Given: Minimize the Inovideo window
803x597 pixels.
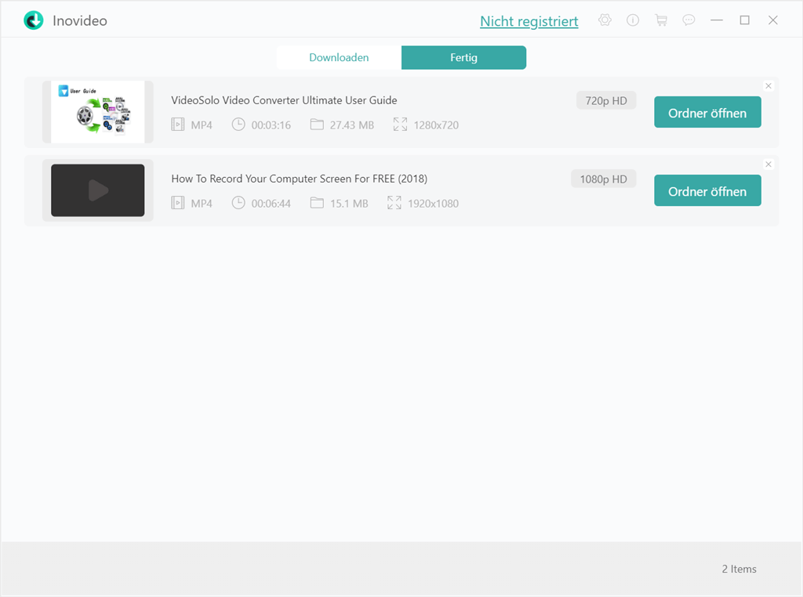Looking at the screenshot, I should click(717, 20).
